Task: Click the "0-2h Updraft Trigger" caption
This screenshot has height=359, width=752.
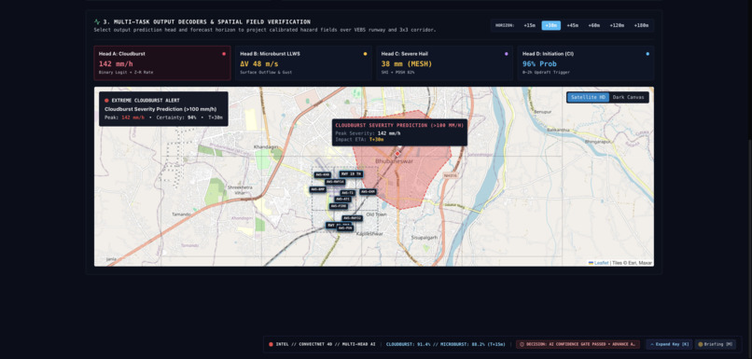Action: point(546,73)
